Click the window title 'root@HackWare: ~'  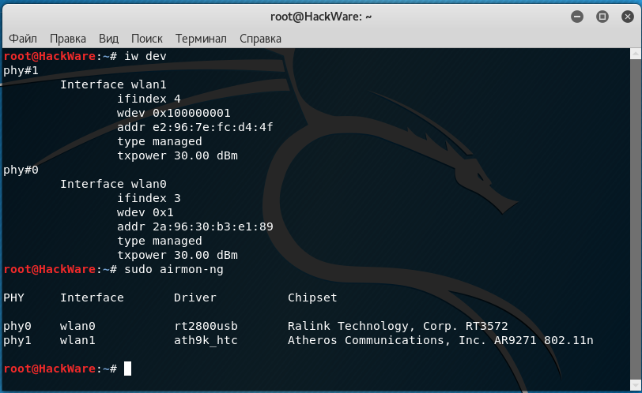coord(321,17)
